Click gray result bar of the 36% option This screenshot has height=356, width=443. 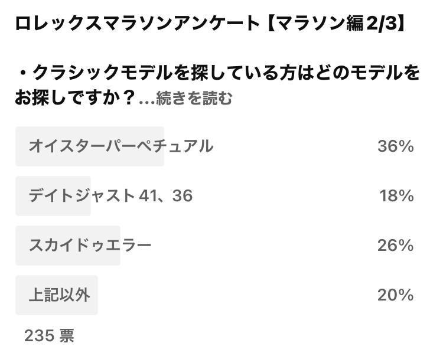tap(90, 146)
